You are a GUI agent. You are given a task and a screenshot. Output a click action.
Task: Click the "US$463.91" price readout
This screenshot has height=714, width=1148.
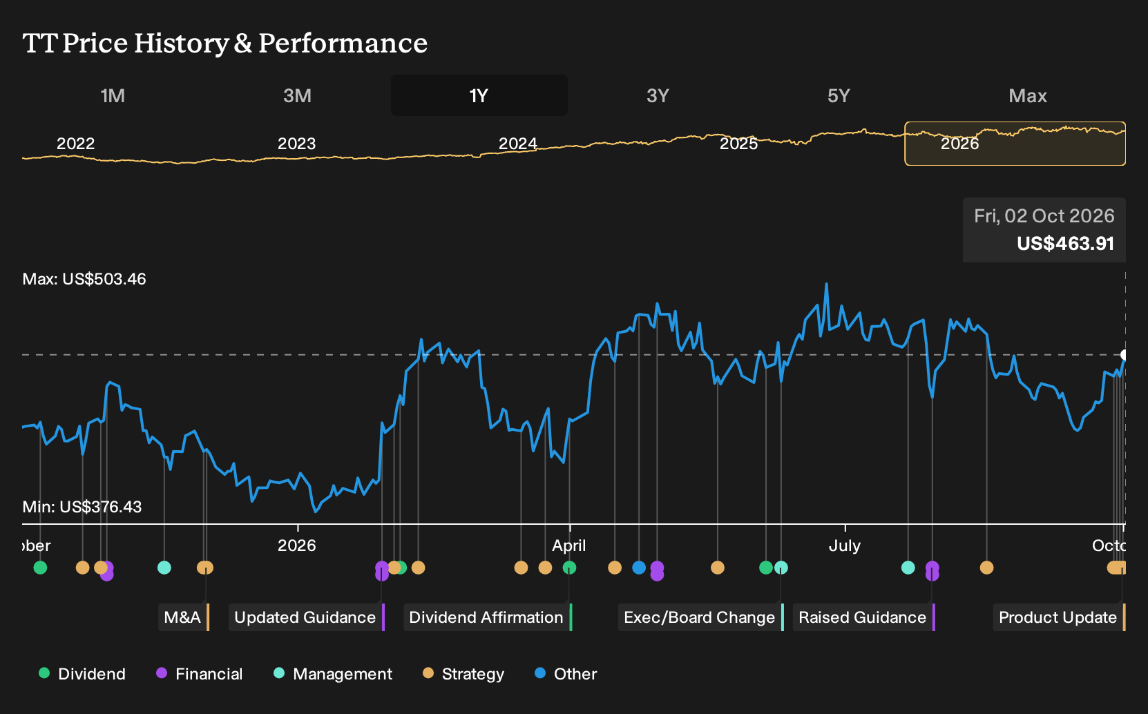click(1065, 244)
